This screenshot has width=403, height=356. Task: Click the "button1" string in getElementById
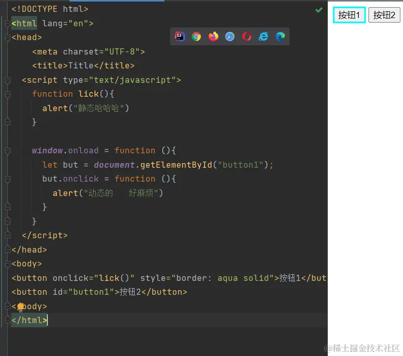tap(241, 165)
